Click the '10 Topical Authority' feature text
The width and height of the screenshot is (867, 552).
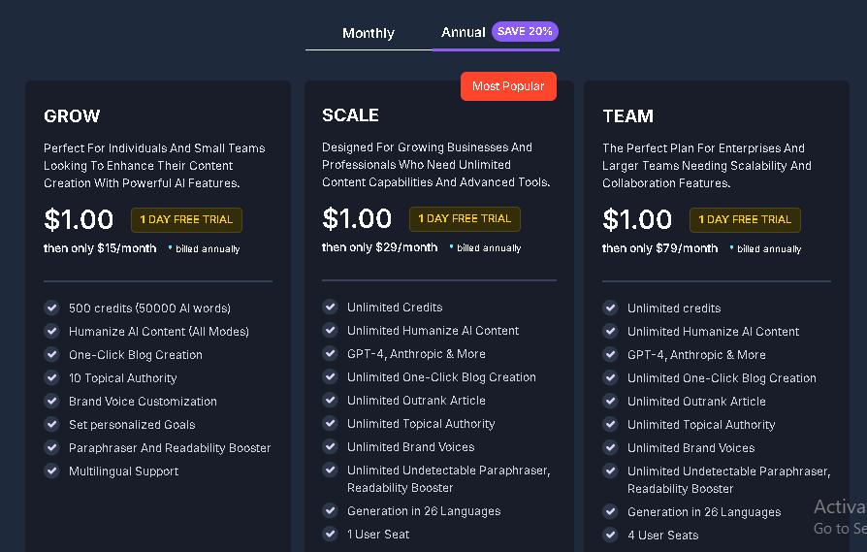[123, 378]
